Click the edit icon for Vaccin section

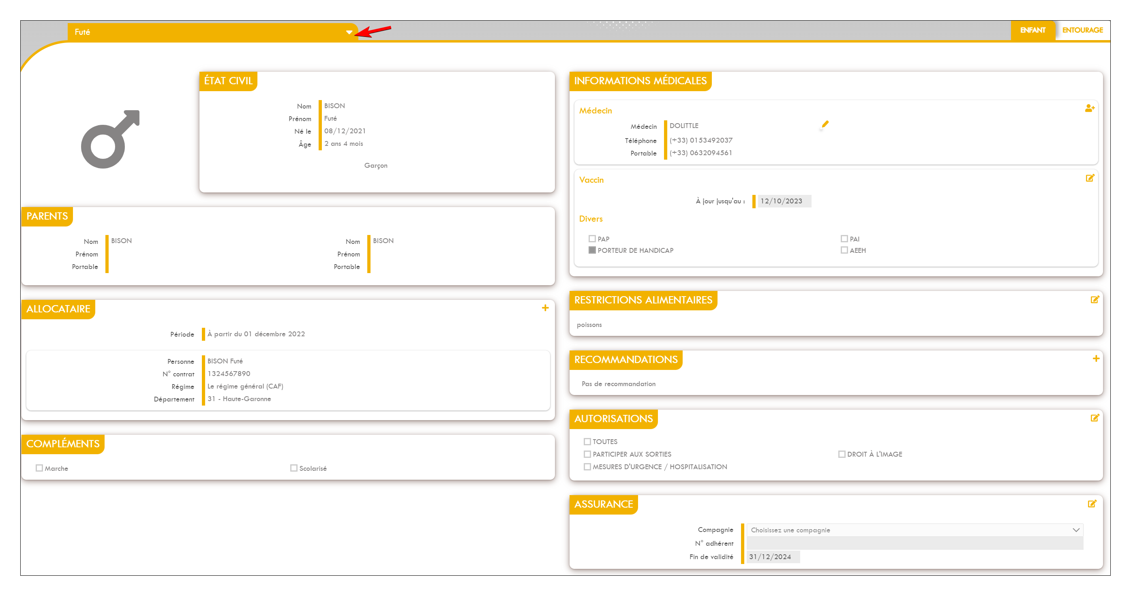coord(1090,178)
